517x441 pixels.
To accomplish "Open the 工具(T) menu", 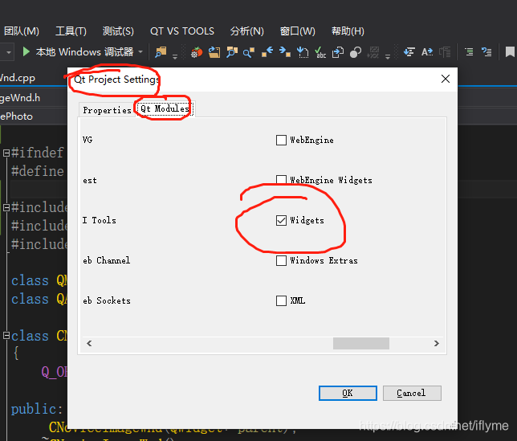I will (x=71, y=31).
